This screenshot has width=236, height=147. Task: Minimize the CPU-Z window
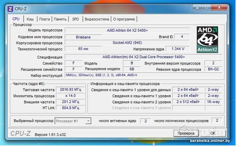(197, 8)
